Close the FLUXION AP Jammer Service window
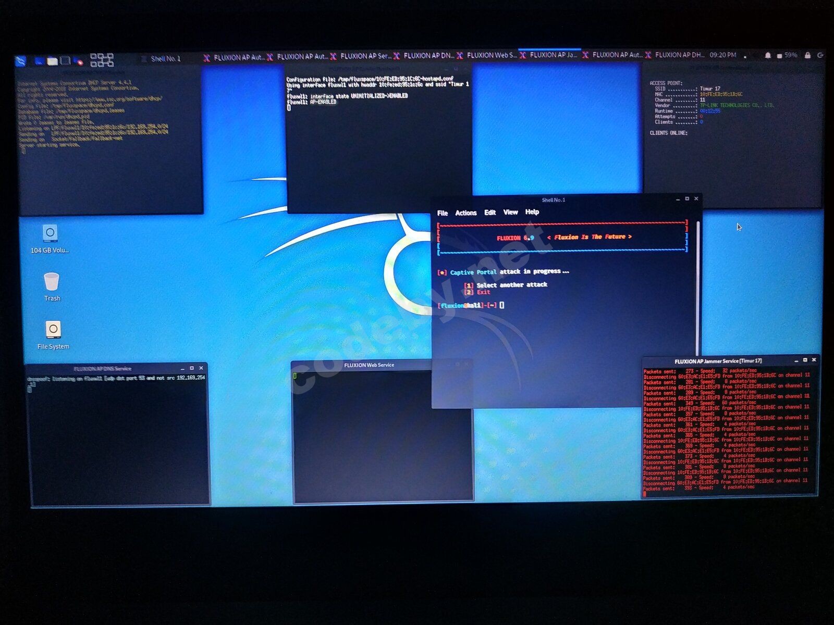 coord(814,359)
